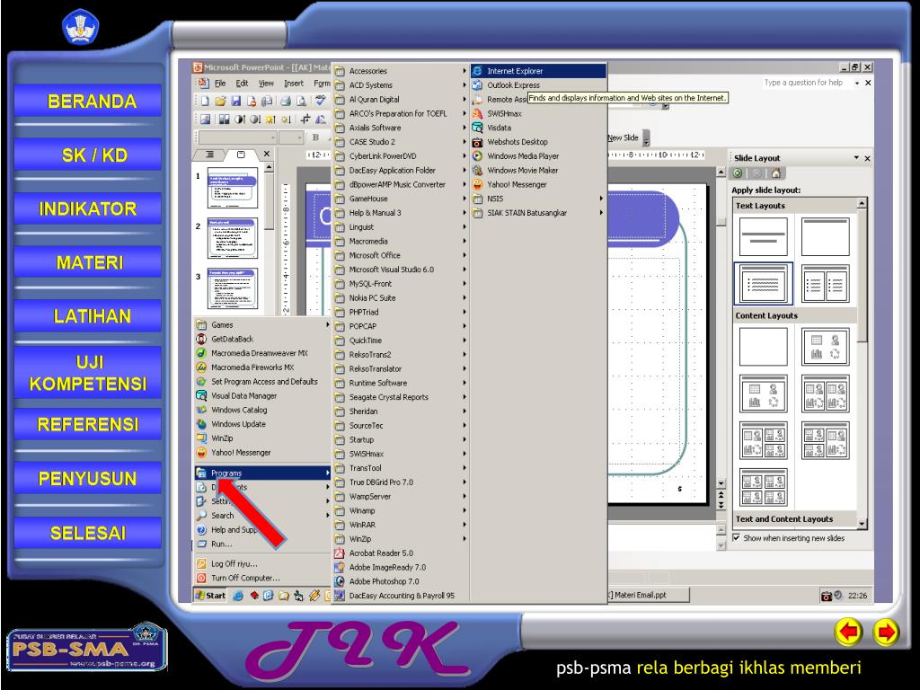Viewport: 920px width, 690px height.
Task: Select slide 2 thumbnail in the slides pane
Action: click(x=233, y=238)
